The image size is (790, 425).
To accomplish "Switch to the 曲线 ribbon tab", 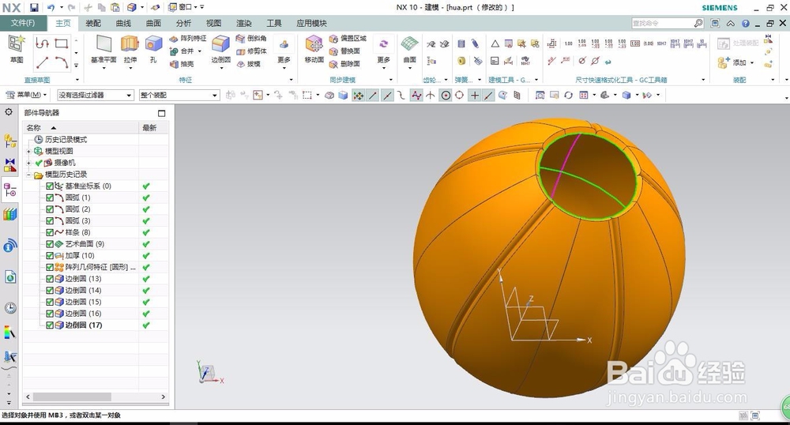I will coord(123,23).
